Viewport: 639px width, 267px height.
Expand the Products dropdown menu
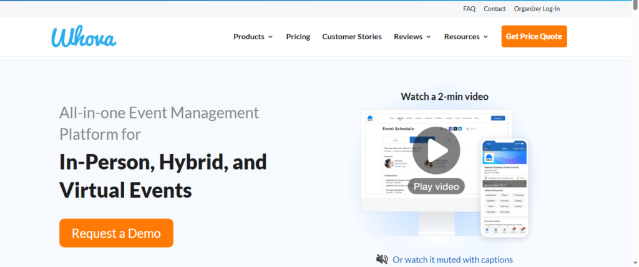point(253,37)
